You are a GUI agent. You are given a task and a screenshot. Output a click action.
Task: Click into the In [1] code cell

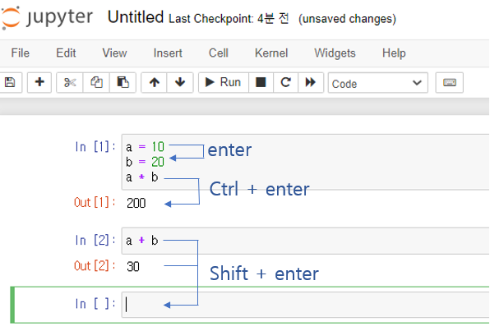point(305,162)
